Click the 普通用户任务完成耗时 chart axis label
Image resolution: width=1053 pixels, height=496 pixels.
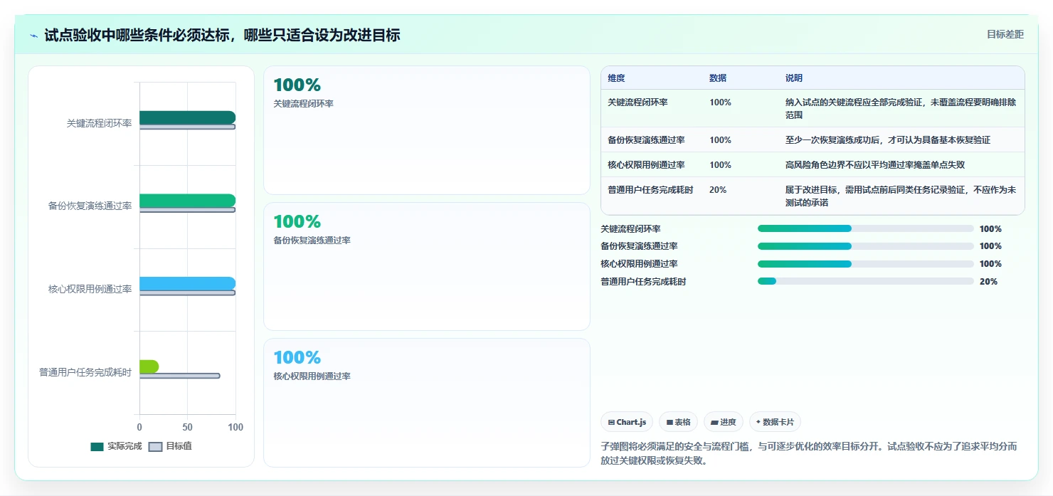click(x=85, y=372)
